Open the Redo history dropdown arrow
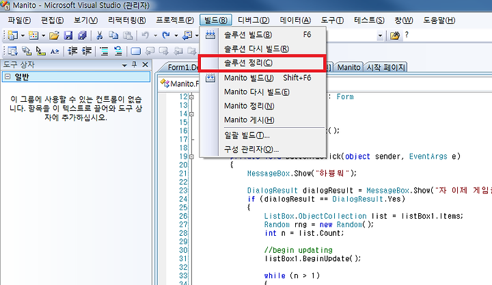Screen dimensions: 492x285 176,36
